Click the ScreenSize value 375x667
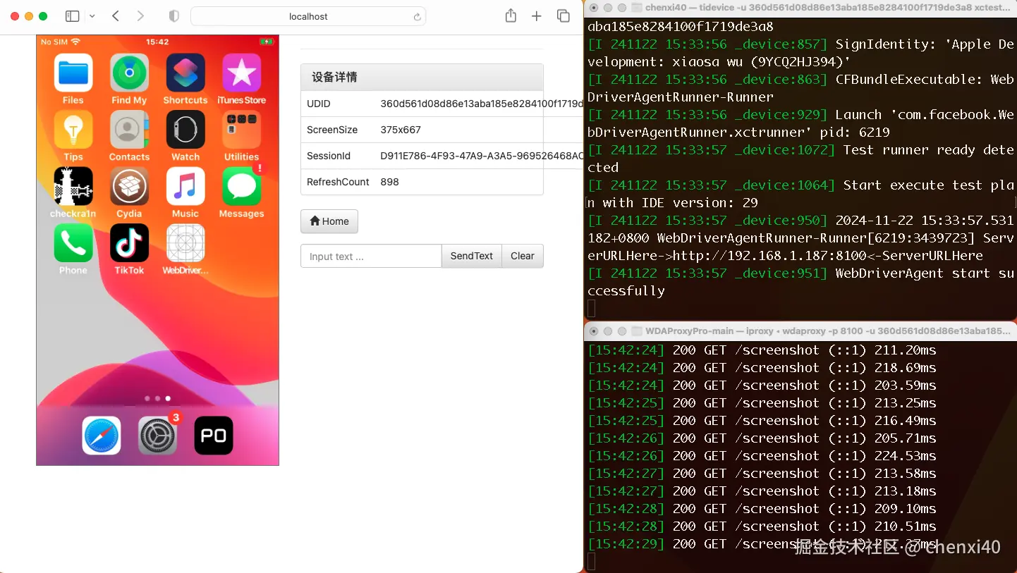This screenshot has width=1017, height=573. (401, 130)
